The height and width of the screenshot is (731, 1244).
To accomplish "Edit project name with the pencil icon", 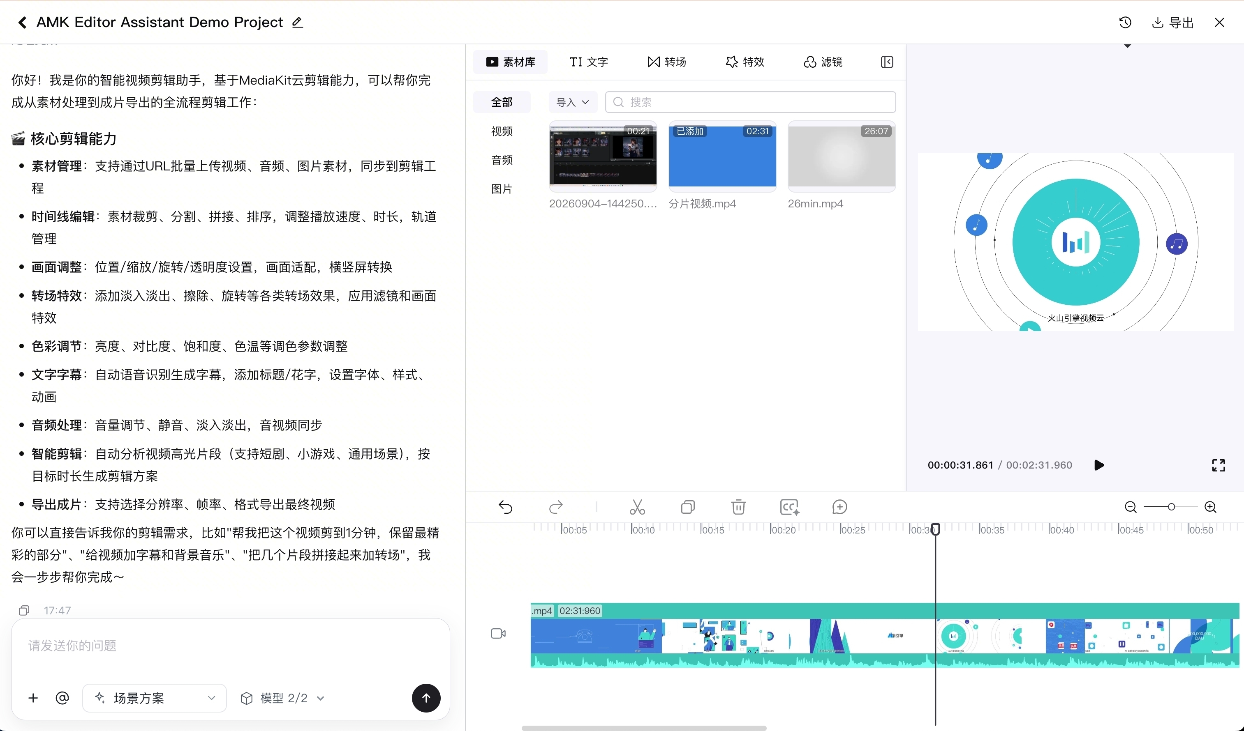I will point(297,22).
